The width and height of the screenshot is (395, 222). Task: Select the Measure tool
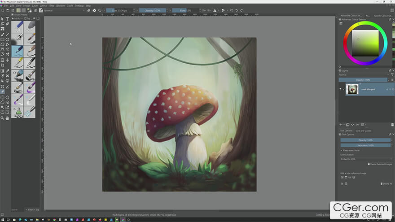(x=7, y=87)
